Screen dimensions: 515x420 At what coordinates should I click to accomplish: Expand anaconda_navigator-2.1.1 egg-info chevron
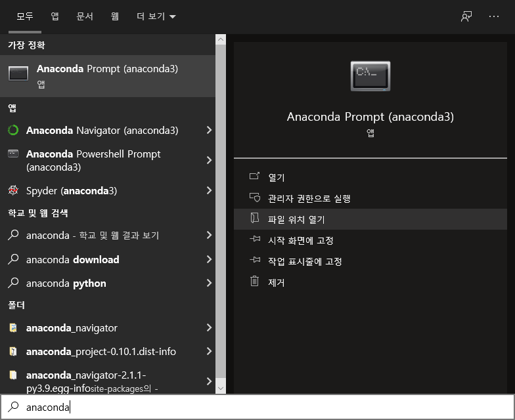coord(209,381)
